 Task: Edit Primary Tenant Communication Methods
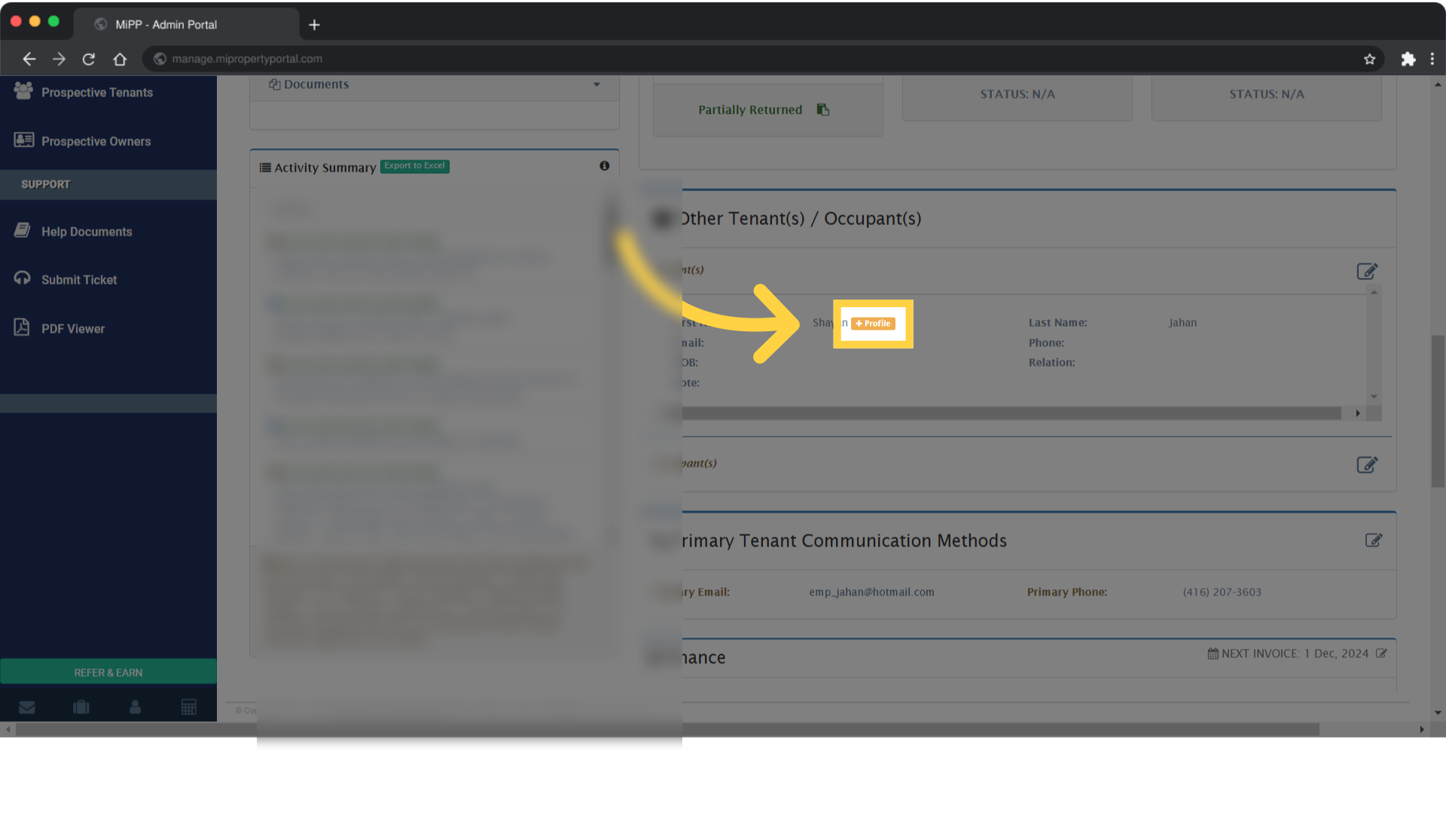[1374, 540]
